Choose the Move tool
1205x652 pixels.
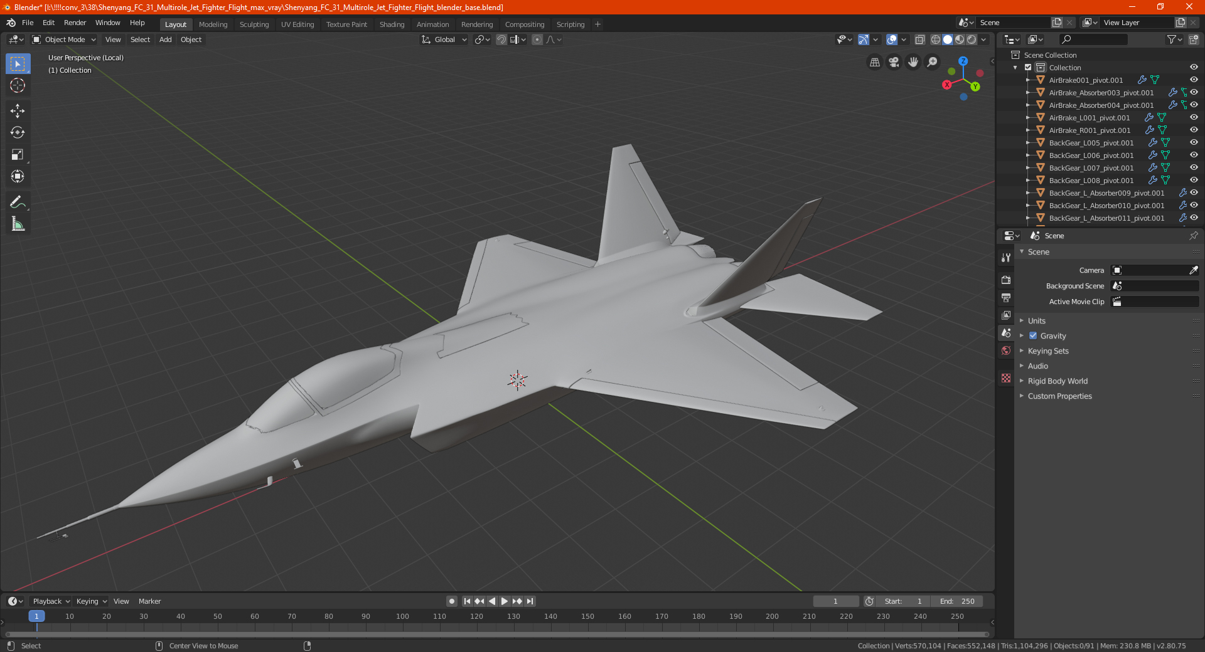[18, 111]
